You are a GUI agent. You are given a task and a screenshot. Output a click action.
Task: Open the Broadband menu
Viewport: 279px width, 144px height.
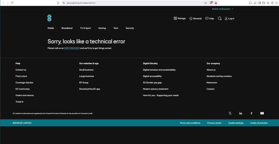pyautogui.click(x=67, y=28)
